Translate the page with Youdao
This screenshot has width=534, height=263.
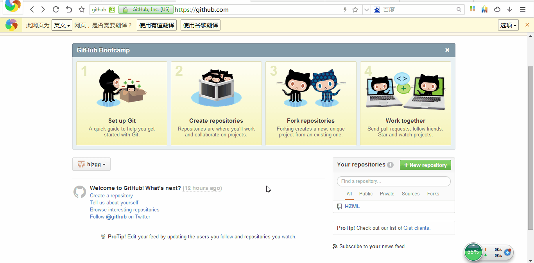157,25
